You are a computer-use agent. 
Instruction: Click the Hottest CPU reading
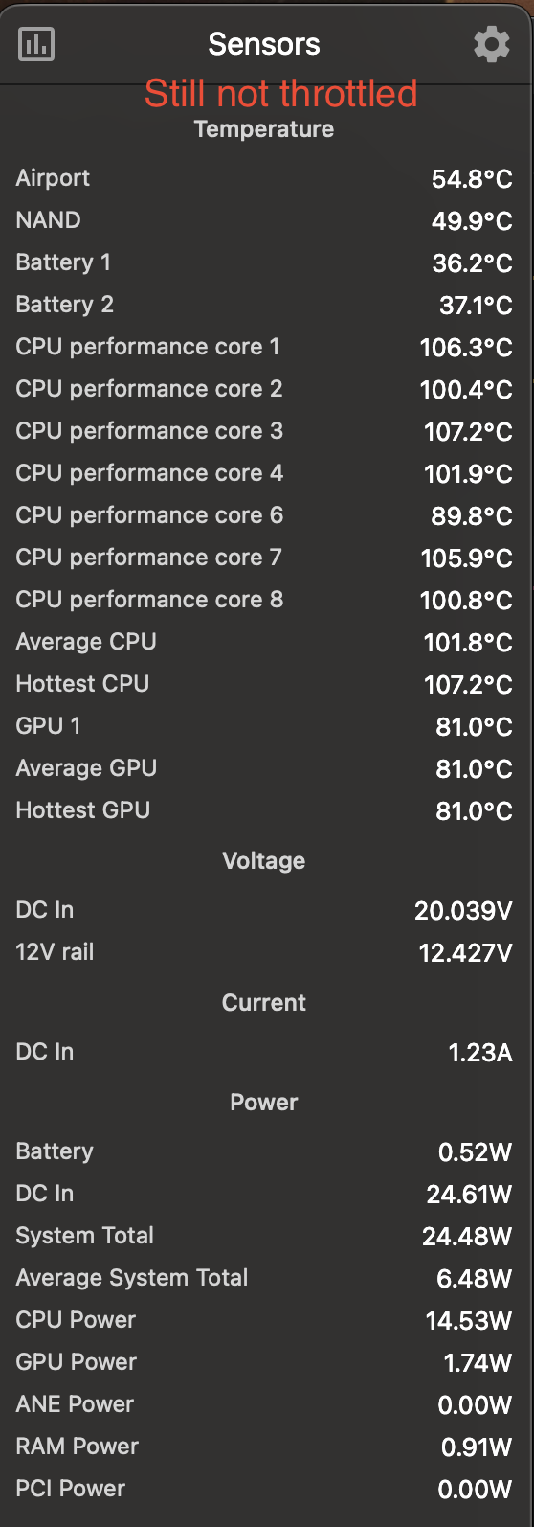[x=264, y=684]
